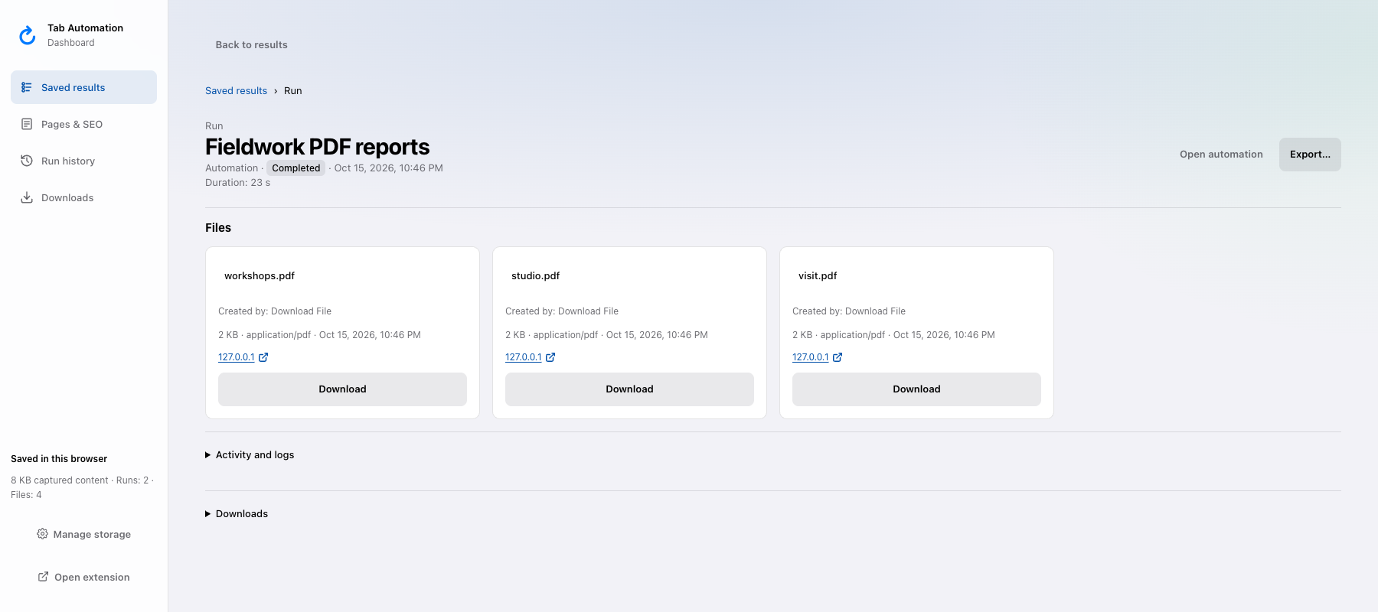Click the Manage storage gear icon
This screenshot has height=612, width=1378.
tap(43, 534)
